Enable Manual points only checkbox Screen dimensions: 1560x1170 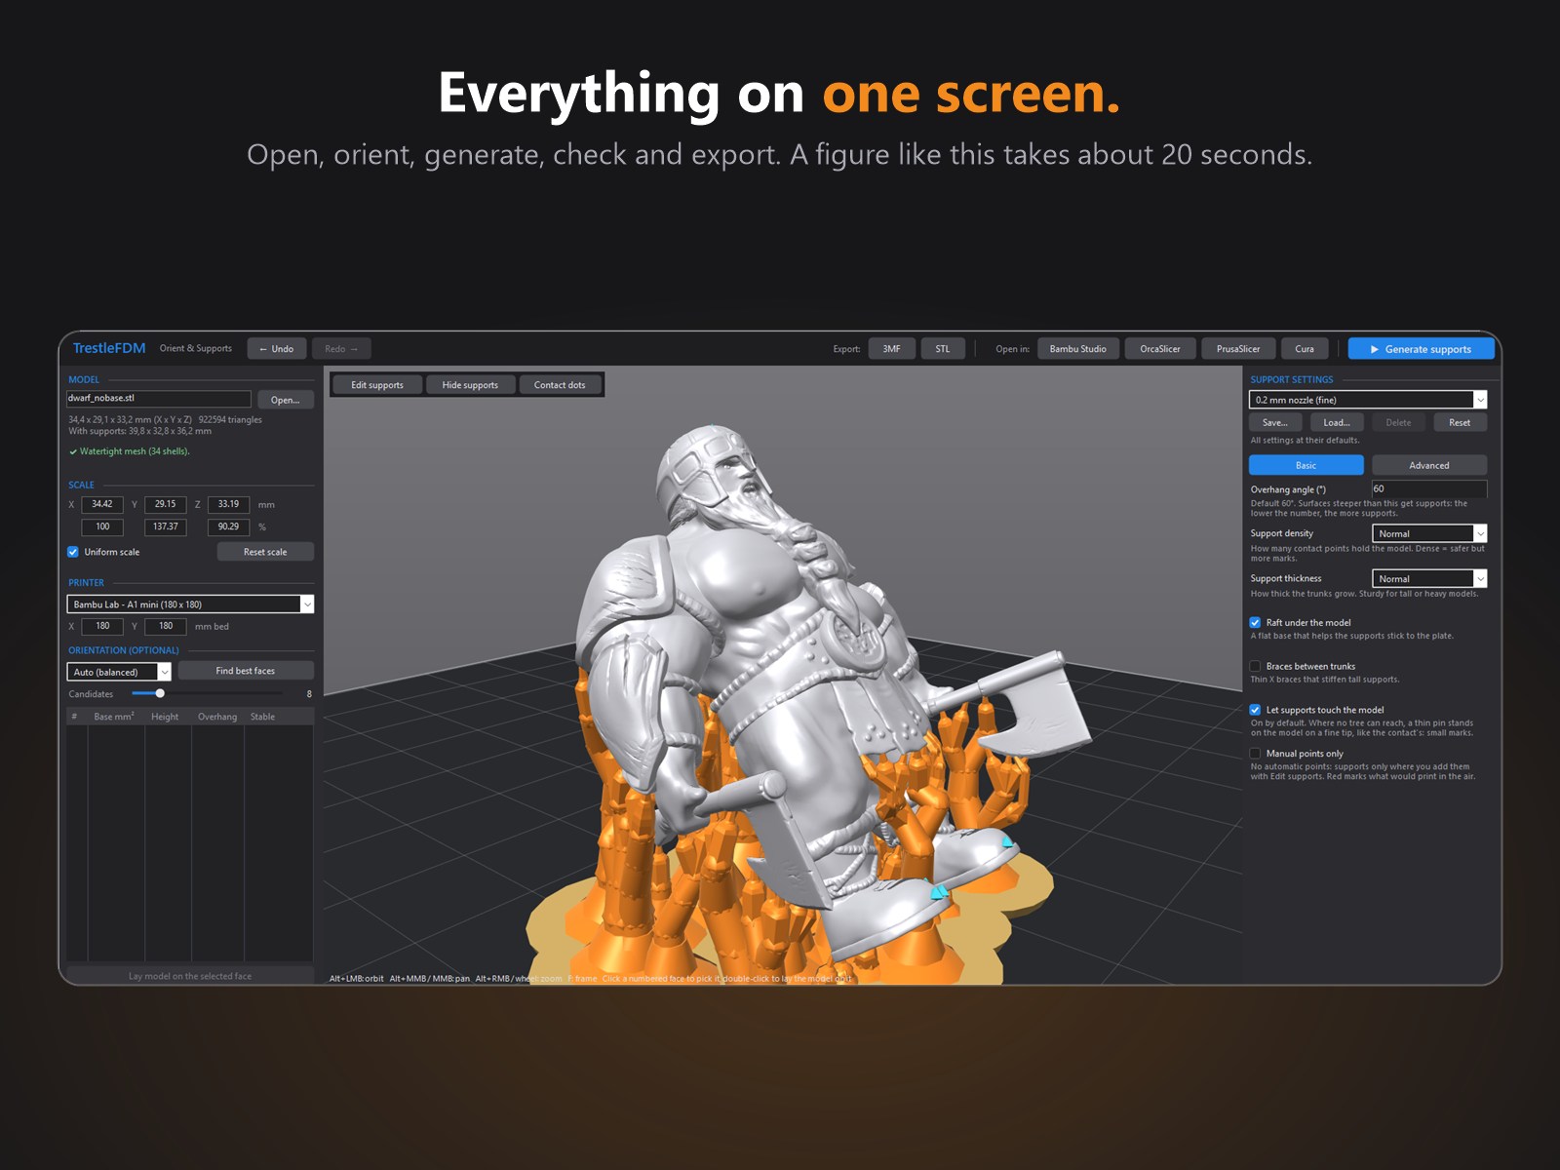coord(1256,753)
